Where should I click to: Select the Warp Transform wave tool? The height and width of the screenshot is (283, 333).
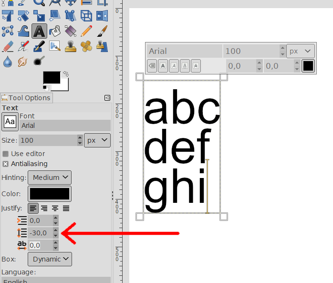point(23,31)
